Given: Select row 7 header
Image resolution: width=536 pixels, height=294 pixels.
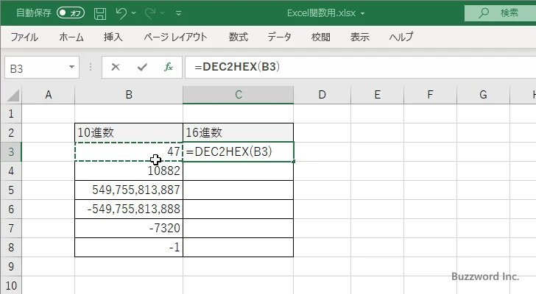Looking at the screenshot, I should 11,228.
